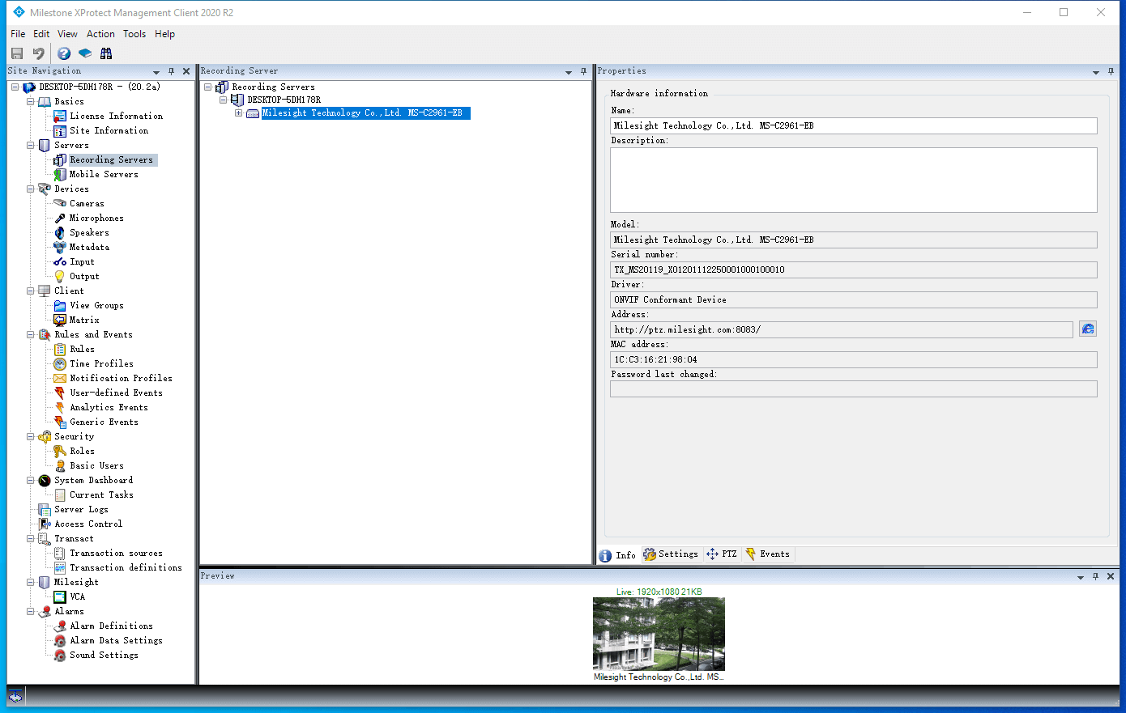1126x713 pixels.
Task: Open the Tools menu
Action: tap(134, 34)
